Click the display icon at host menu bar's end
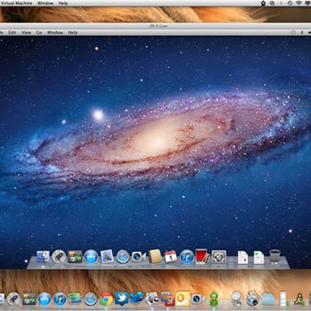Screen dimensions: 311x311 click(x=308, y=3)
